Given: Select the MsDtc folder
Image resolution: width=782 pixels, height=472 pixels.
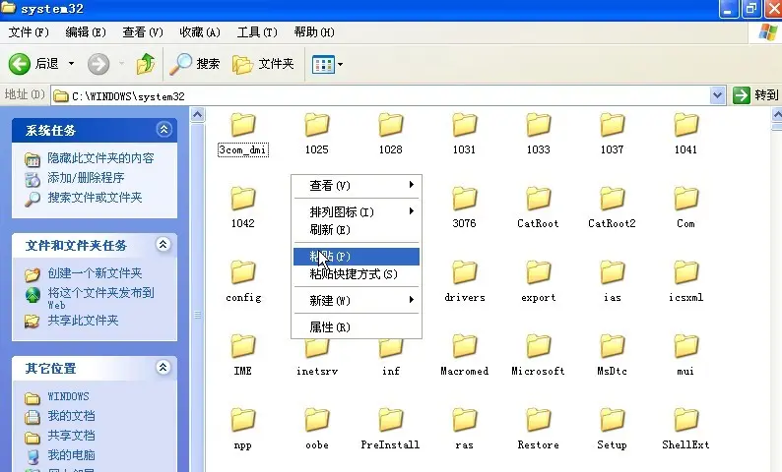Looking at the screenshot, I should click(612, 355).
